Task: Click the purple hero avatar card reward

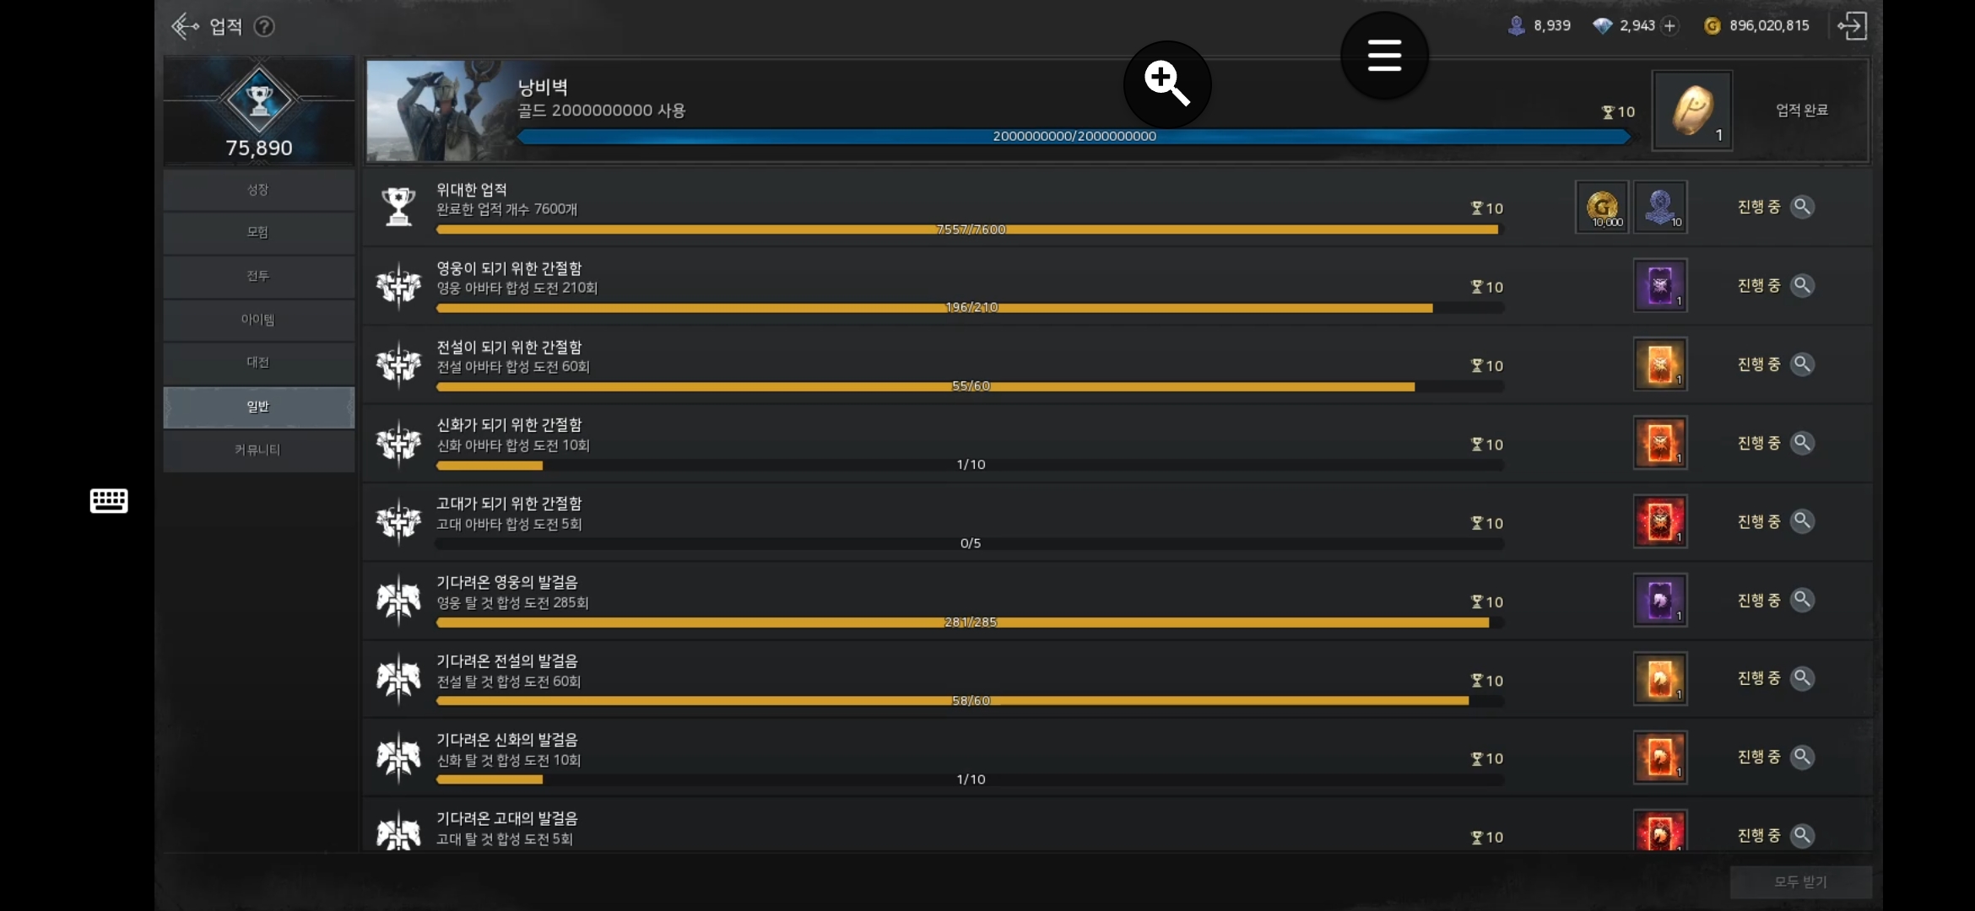Action: pos(1660,286)
